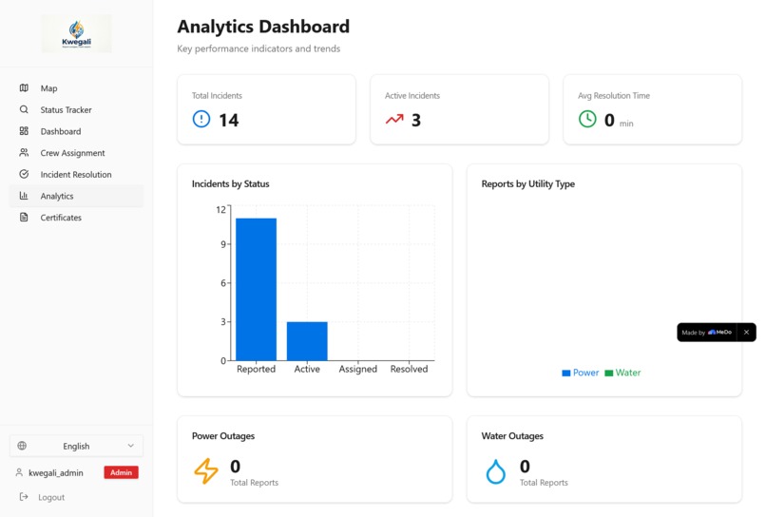Click the user profile icon
This screenshot has height=517, width=766.
tap(19, 472)
